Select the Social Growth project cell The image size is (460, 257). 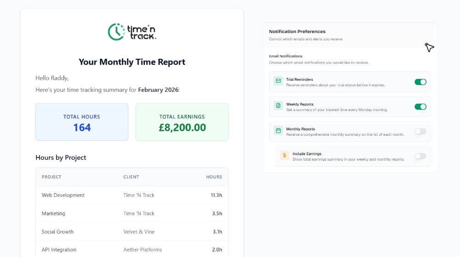coord(57,232)
